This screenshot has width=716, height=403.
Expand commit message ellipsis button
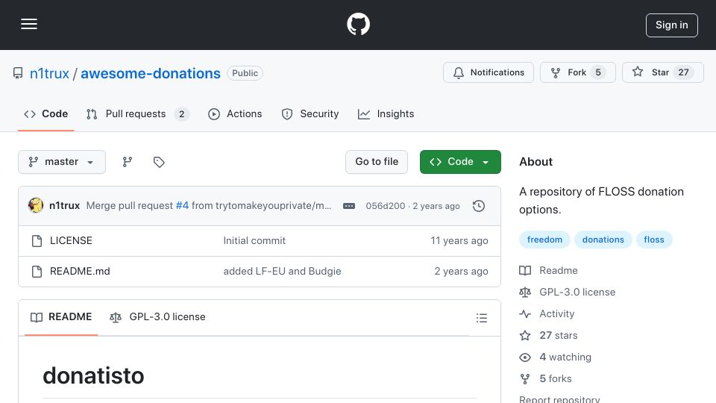pos(349,206)
